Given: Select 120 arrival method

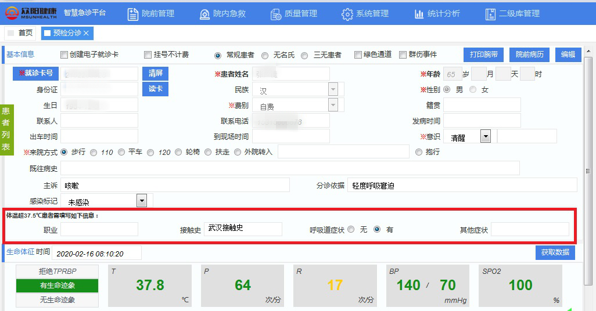Looking at the screenshot, I should (x=150, y=152).
